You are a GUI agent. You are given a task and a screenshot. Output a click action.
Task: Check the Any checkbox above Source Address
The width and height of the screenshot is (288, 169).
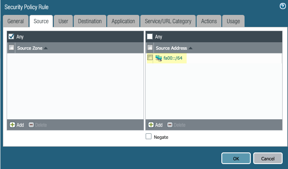pyautogui.click(x=150, y=36)
